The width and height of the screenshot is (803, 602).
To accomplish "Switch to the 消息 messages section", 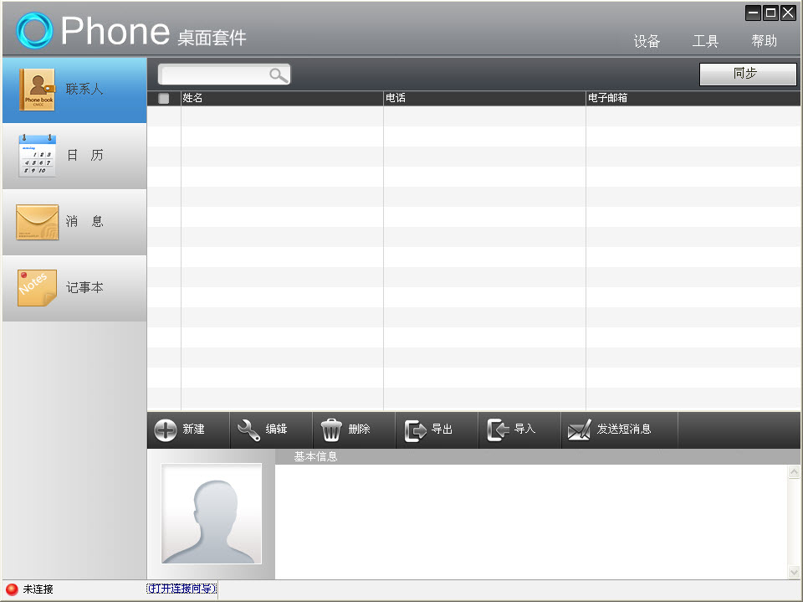I will 35,221.
